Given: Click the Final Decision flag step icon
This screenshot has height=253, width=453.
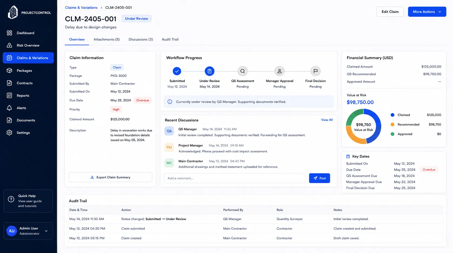Looking at the screenshot, I should click(x=316, y=71).
